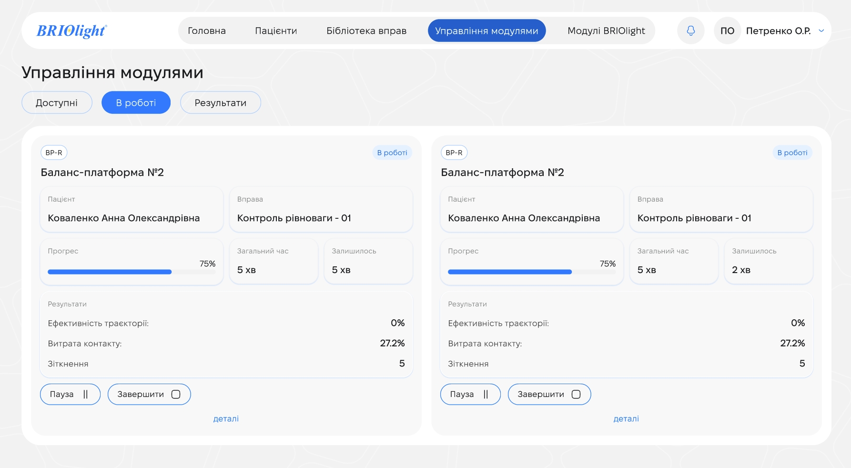Click Залишилось value 2 хв
Screen dimensions: 851x468
741,270
